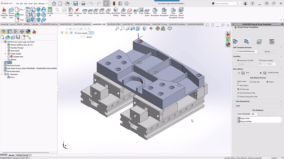Open the Insert menu

[30, 4]
